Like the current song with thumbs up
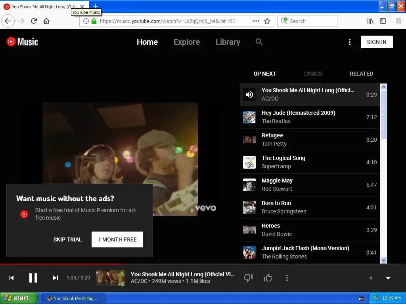Screen dimensions: 406x304 (268, 278)
